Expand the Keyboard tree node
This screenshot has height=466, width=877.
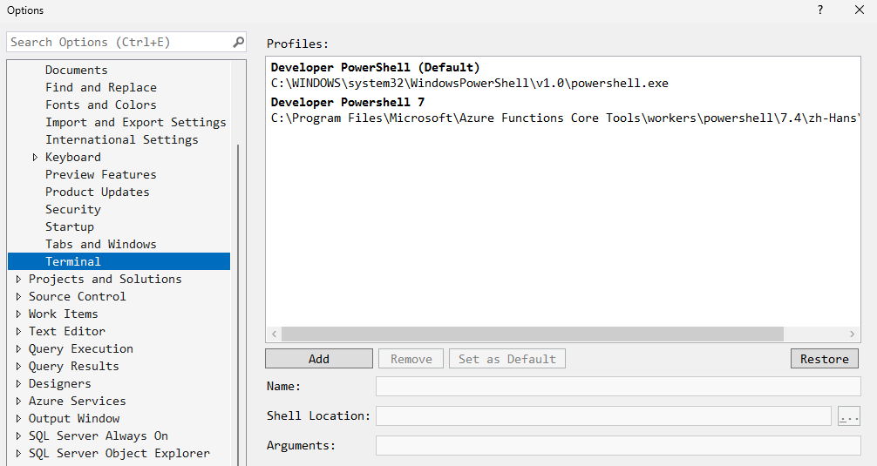pos(36,158)
